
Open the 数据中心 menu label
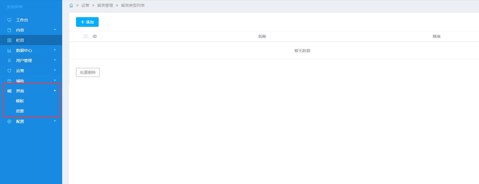[24, 50]
